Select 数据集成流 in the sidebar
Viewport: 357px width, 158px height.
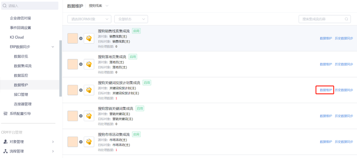23,66
